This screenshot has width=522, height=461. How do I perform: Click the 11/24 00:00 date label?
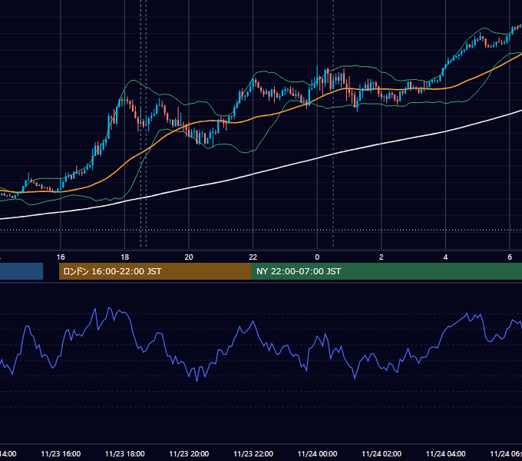(x=317, y=454)
